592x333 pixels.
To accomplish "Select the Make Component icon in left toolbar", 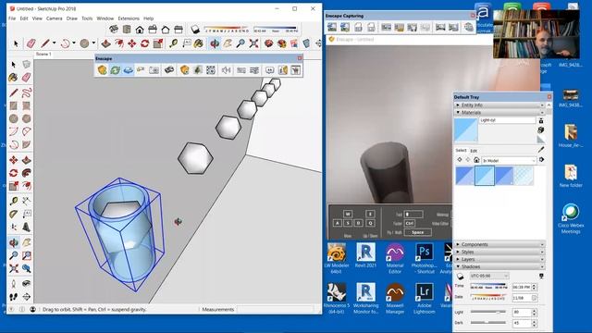I will [x=27, y=64].
